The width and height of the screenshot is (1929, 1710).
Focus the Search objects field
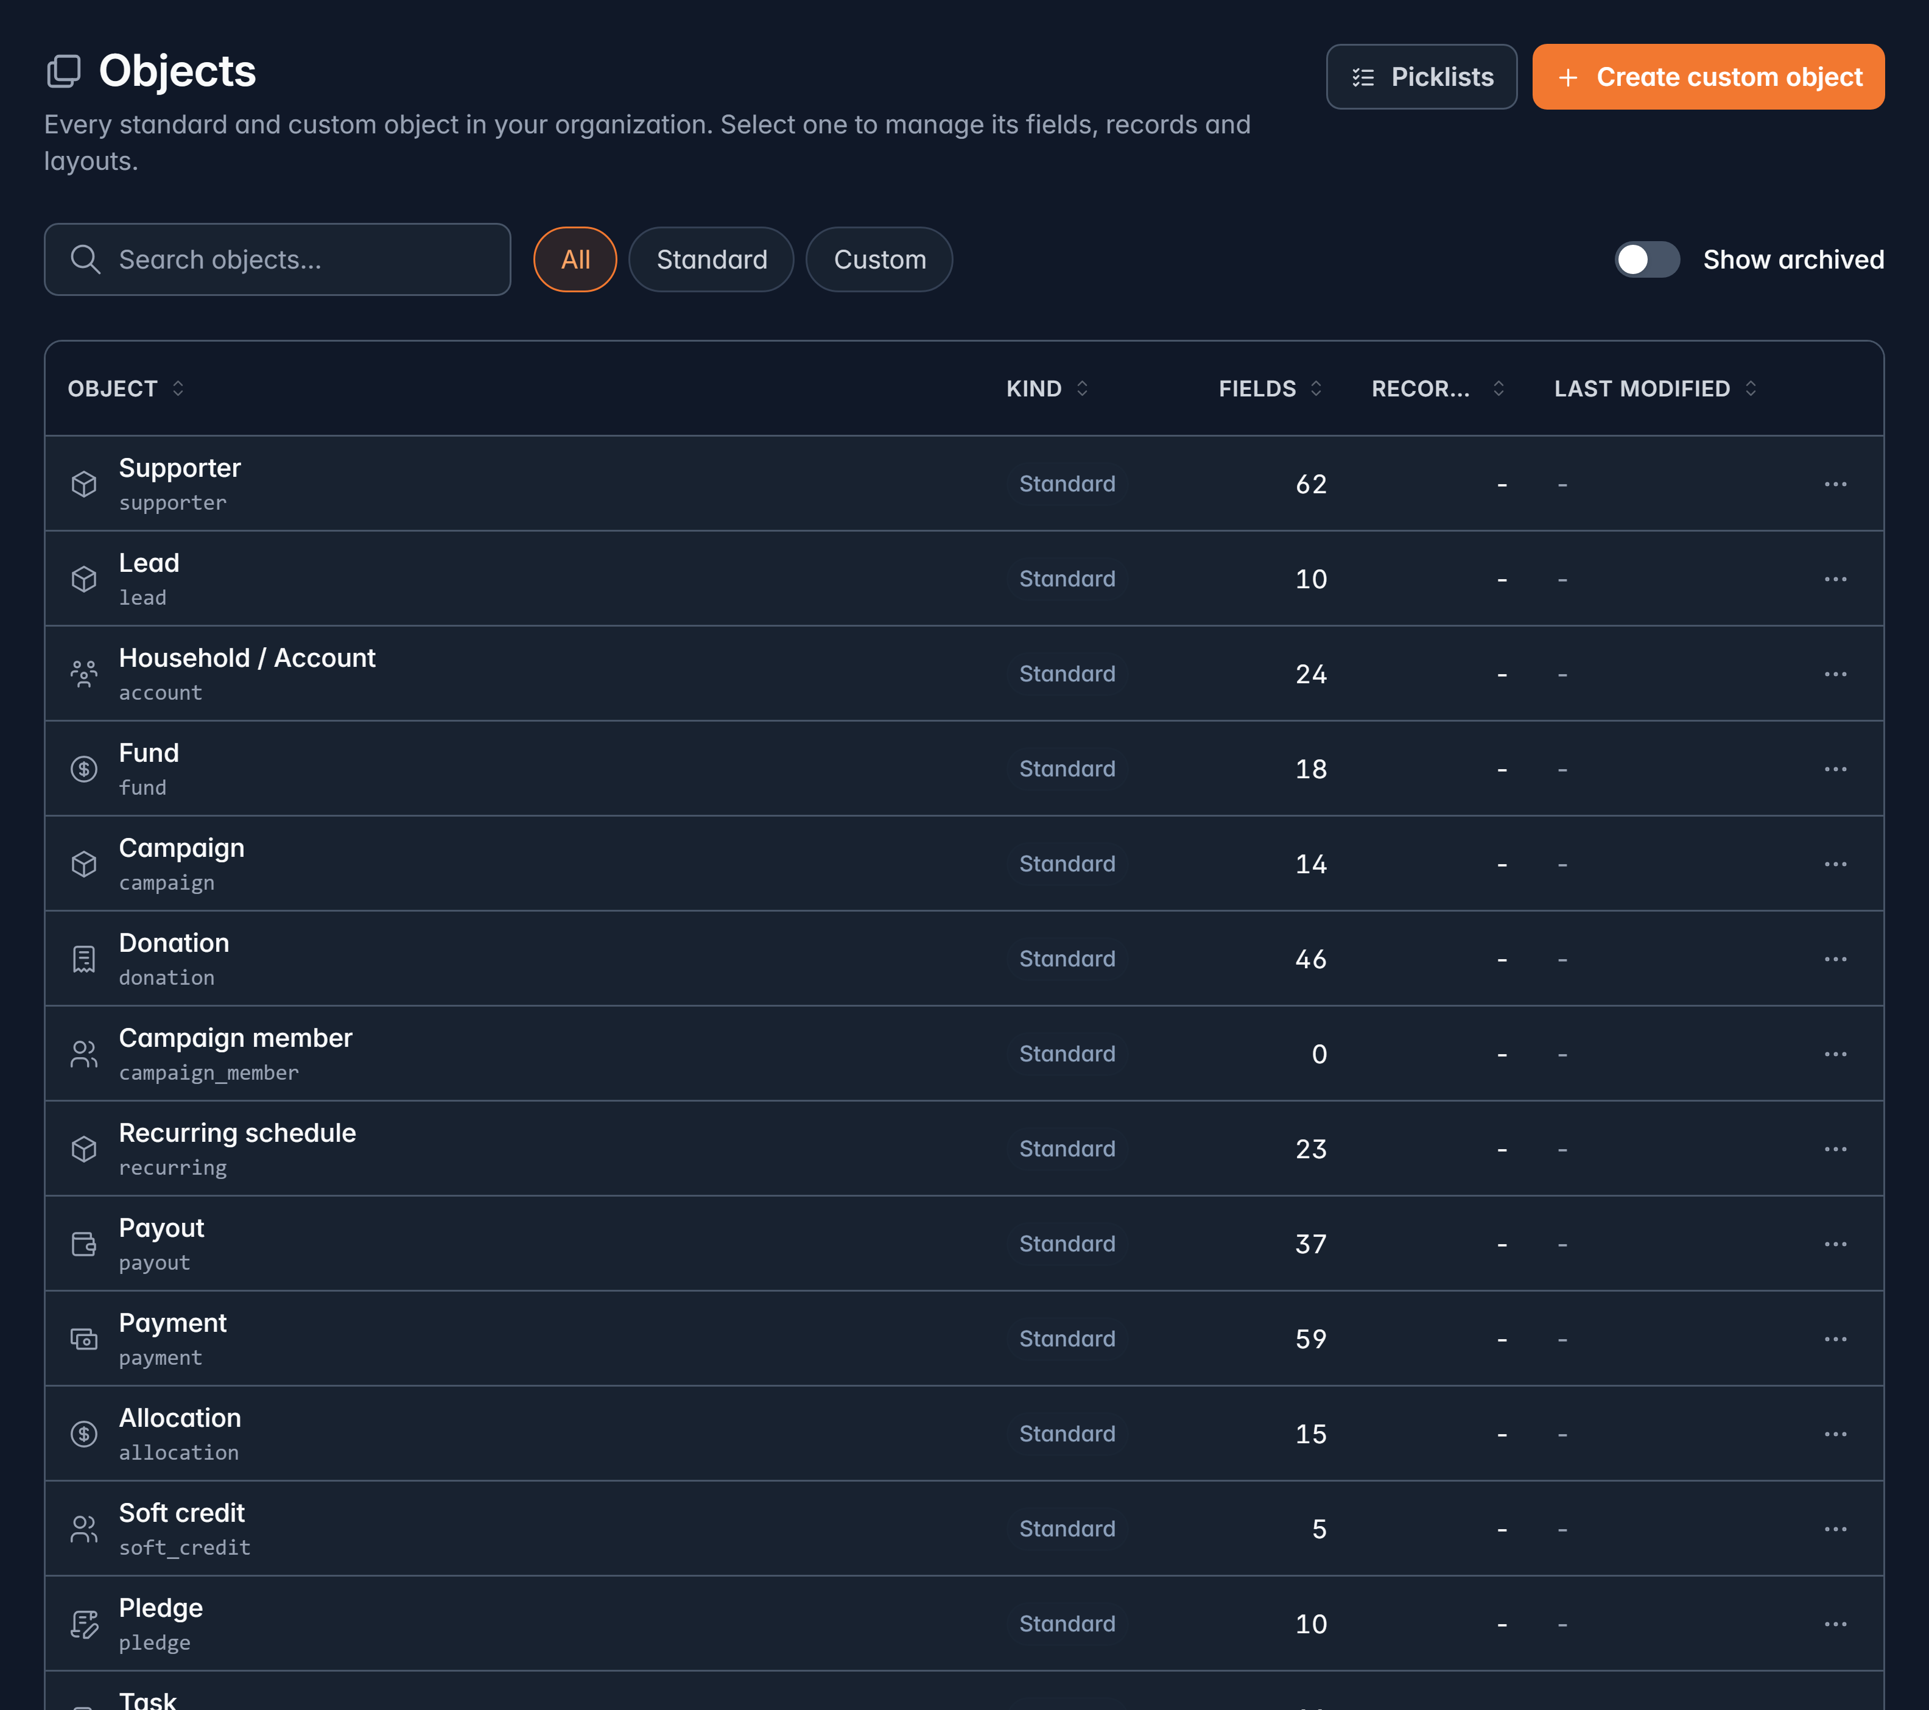(278, 259)
